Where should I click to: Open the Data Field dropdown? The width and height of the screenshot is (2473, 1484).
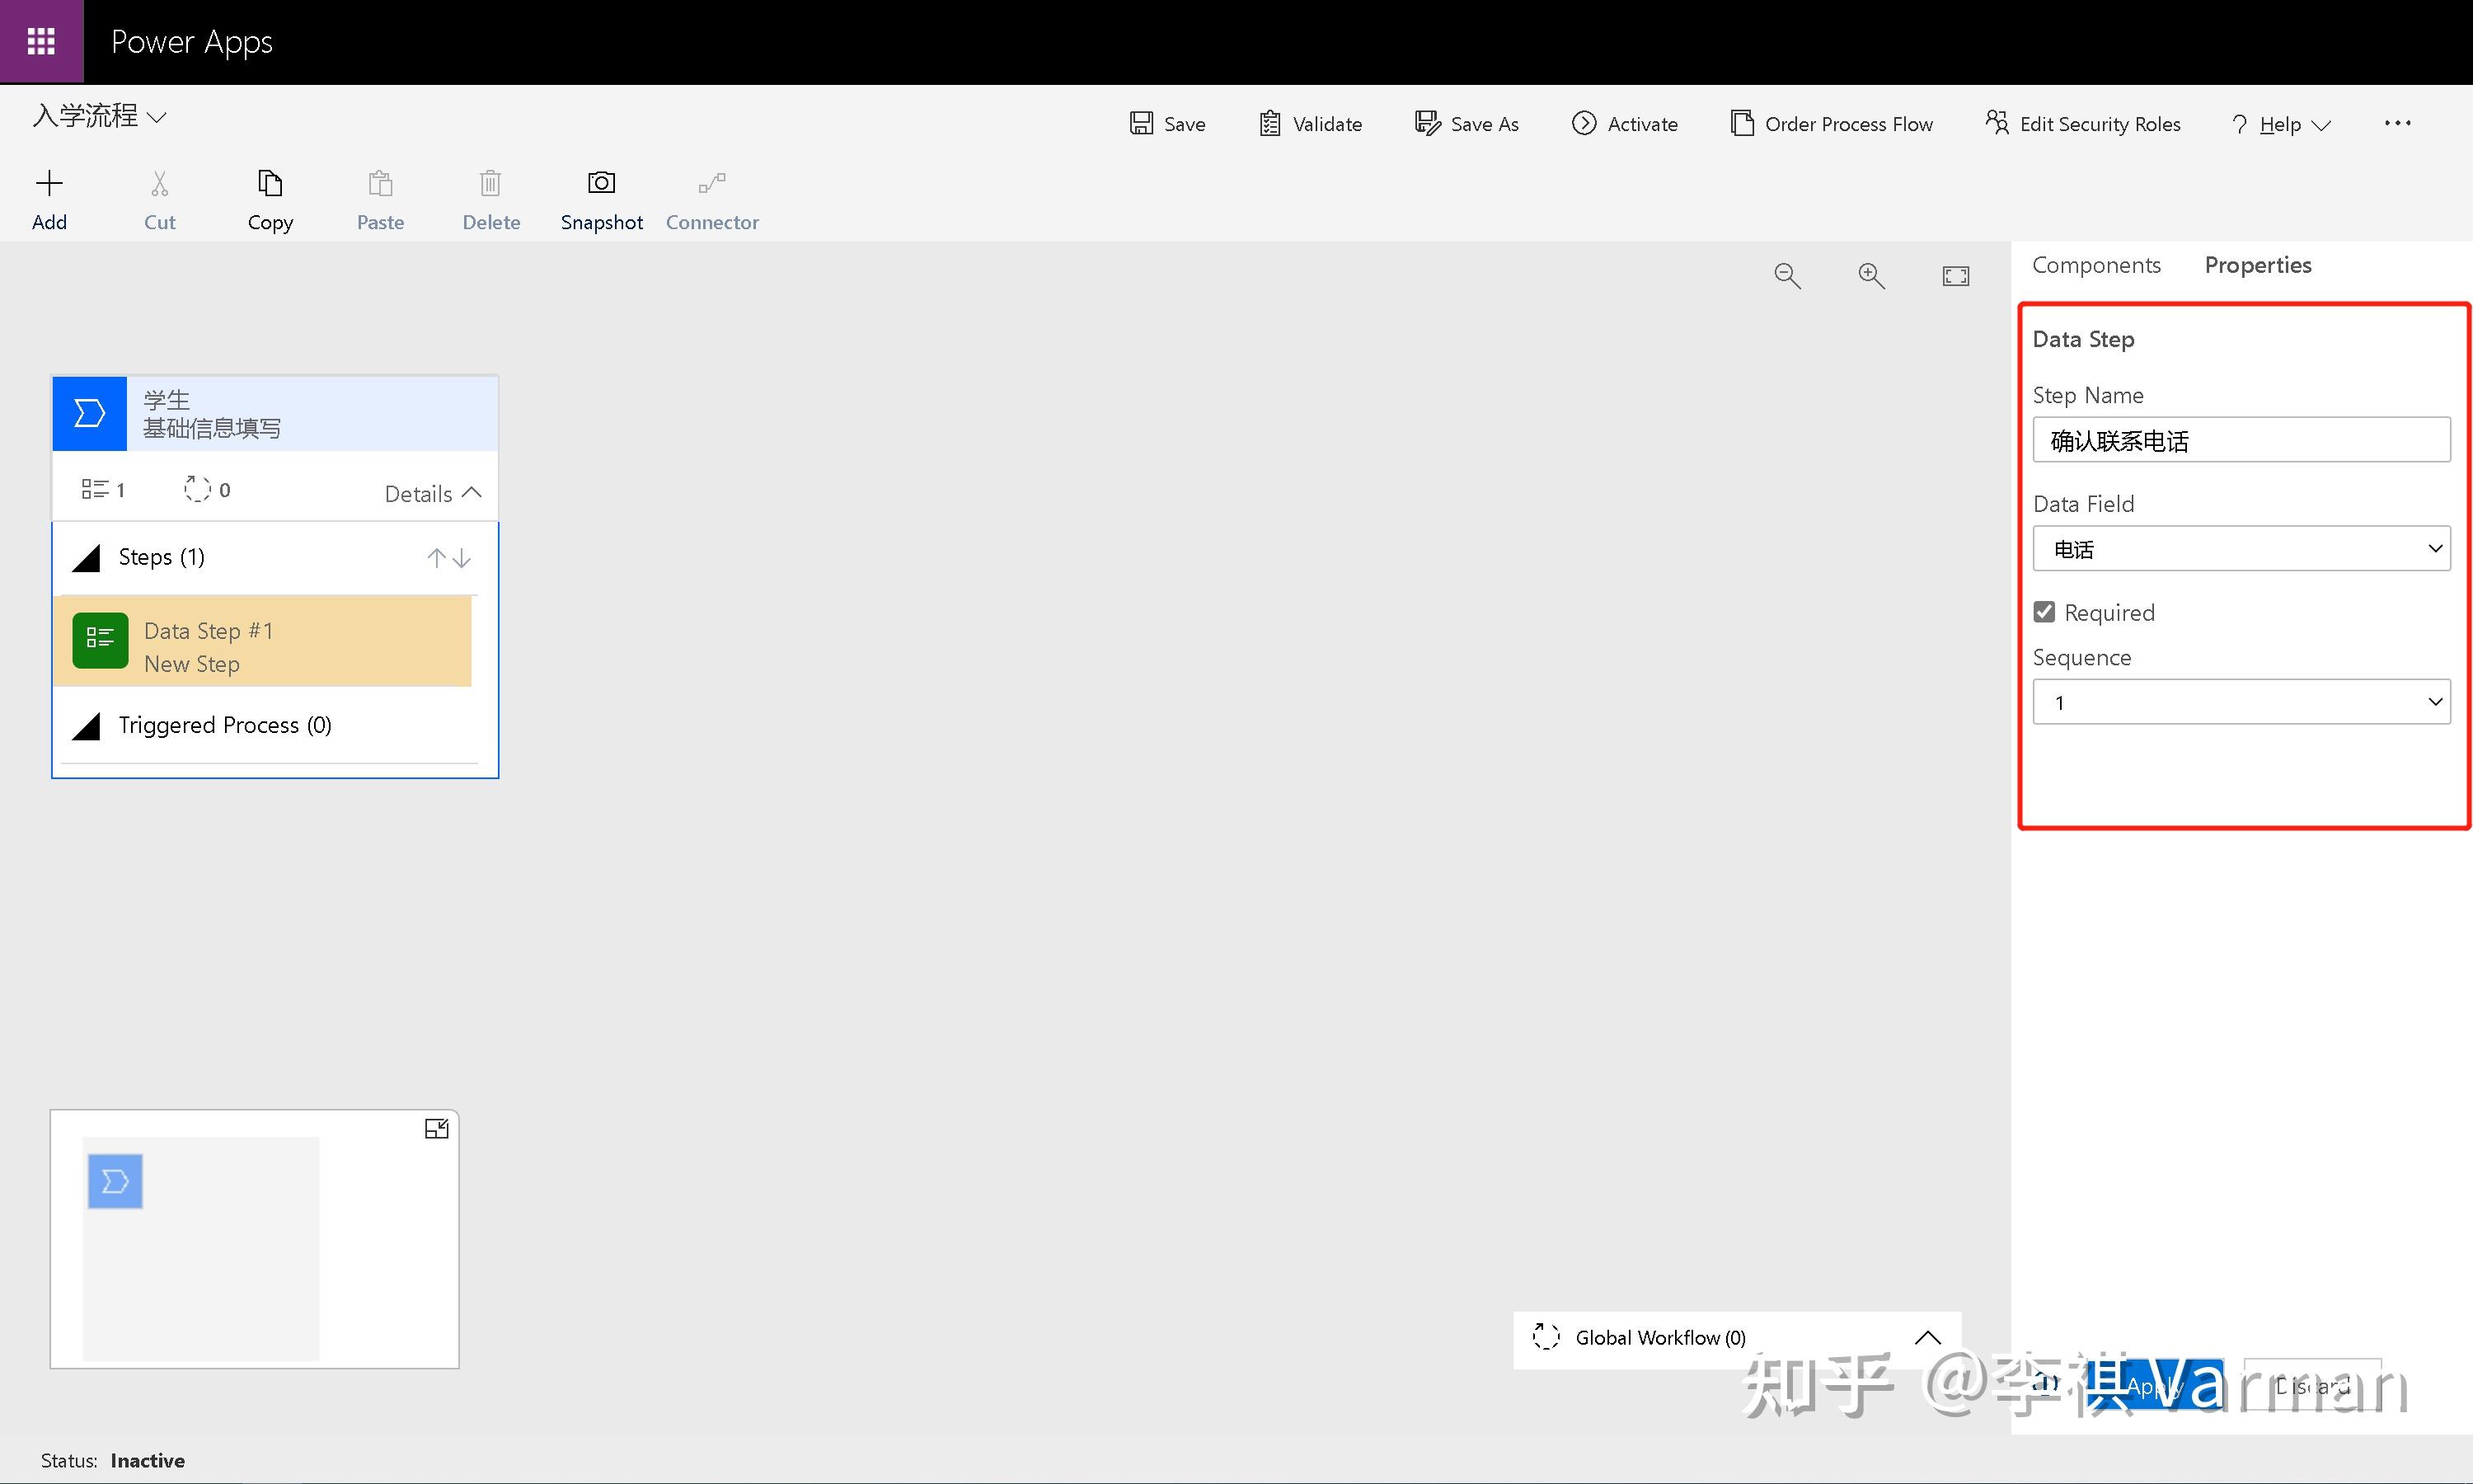(x=2435, y=548)
